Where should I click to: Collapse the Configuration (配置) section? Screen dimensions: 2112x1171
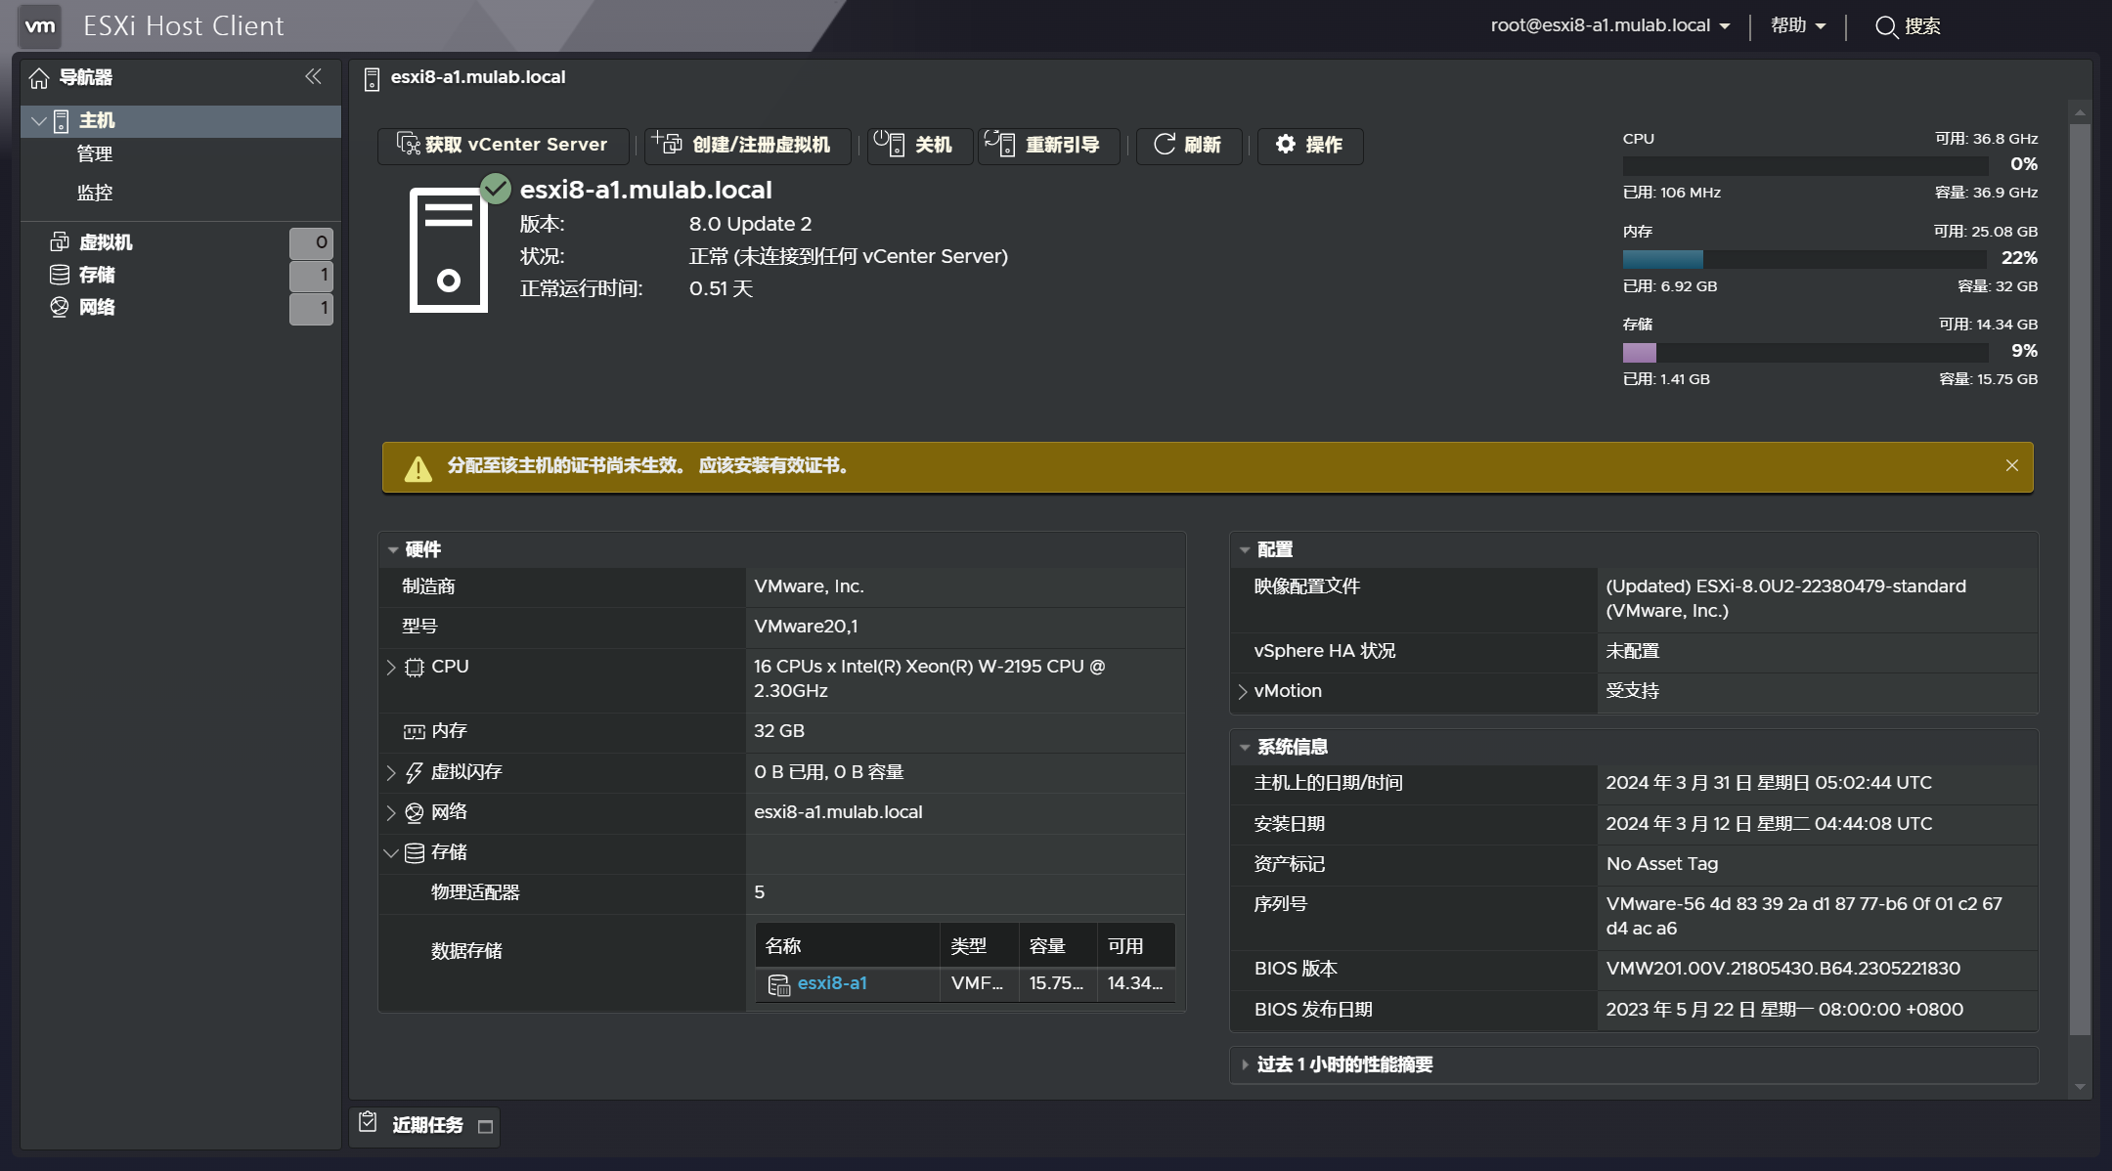coord(1245,550)
